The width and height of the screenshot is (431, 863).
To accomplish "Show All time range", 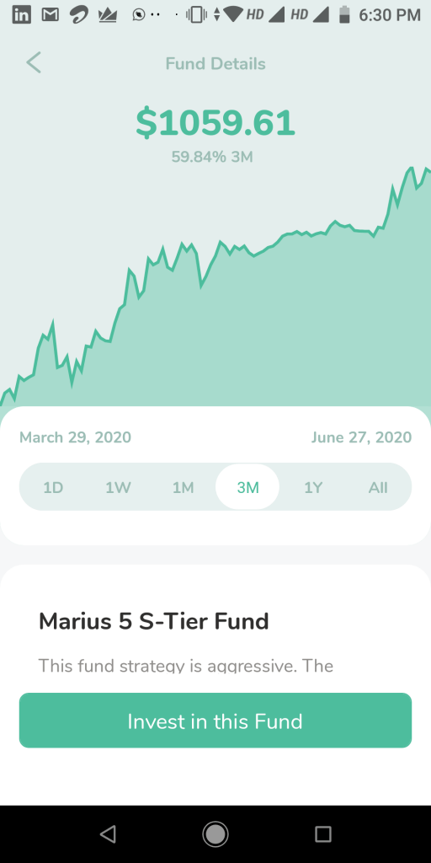I will coord(378,487).
